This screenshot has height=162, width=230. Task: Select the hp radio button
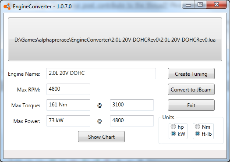tap(173, 127)
